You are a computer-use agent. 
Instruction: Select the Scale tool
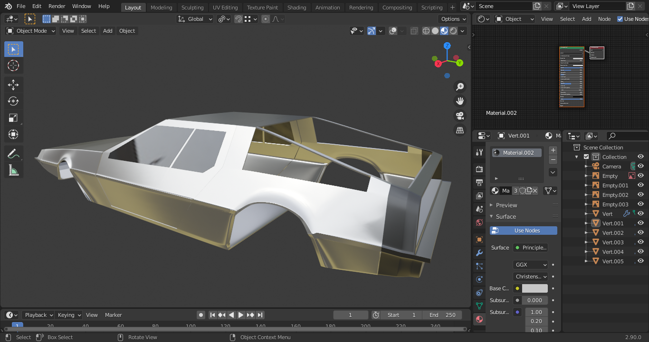pos(13,118)
